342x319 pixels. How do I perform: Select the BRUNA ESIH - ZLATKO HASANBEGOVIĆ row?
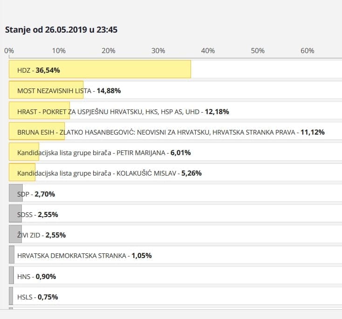point(171,132)
